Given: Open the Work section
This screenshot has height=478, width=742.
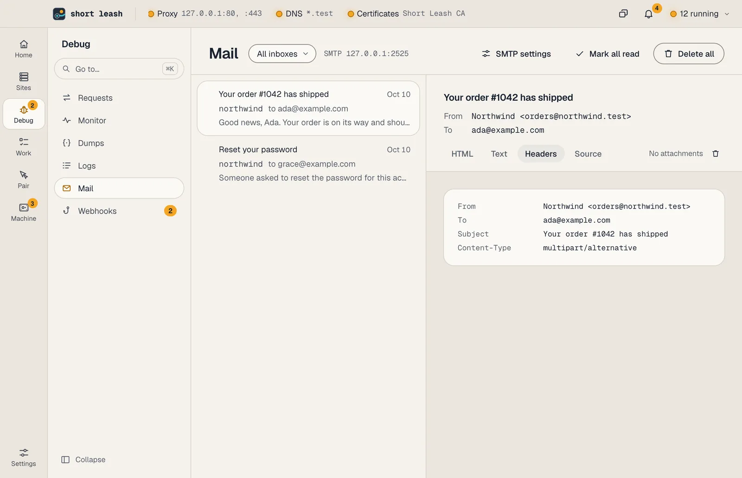Looking at the screenshot, I should [24, 147].
